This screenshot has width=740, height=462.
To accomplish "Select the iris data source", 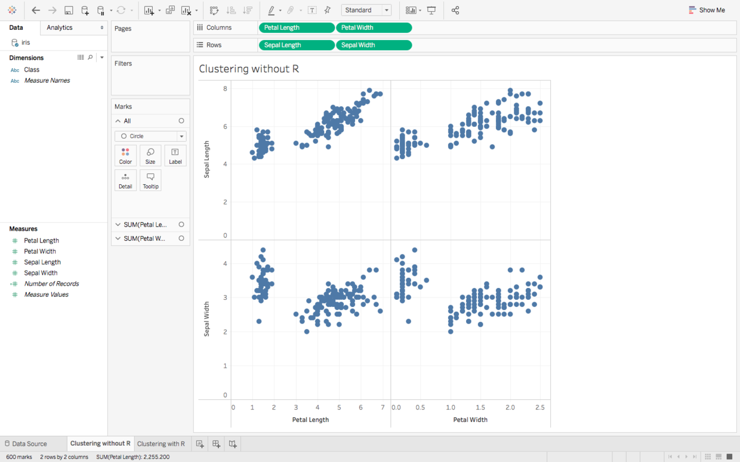I will pyautogui.click(x=26, y=43).
